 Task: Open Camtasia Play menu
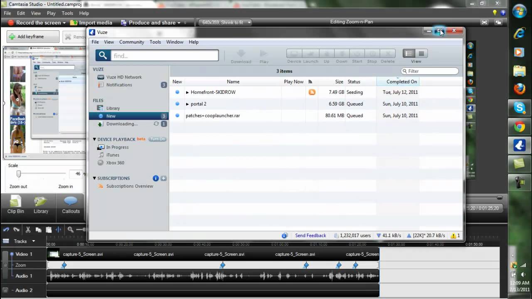(52, 13)
